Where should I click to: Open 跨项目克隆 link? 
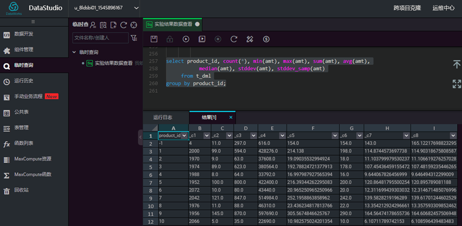coord(407,8)
